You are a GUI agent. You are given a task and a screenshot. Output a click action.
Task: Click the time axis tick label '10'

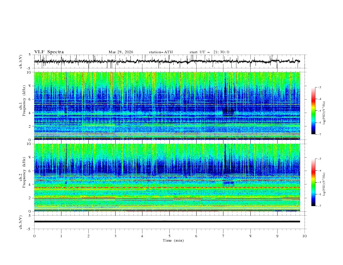304,236
